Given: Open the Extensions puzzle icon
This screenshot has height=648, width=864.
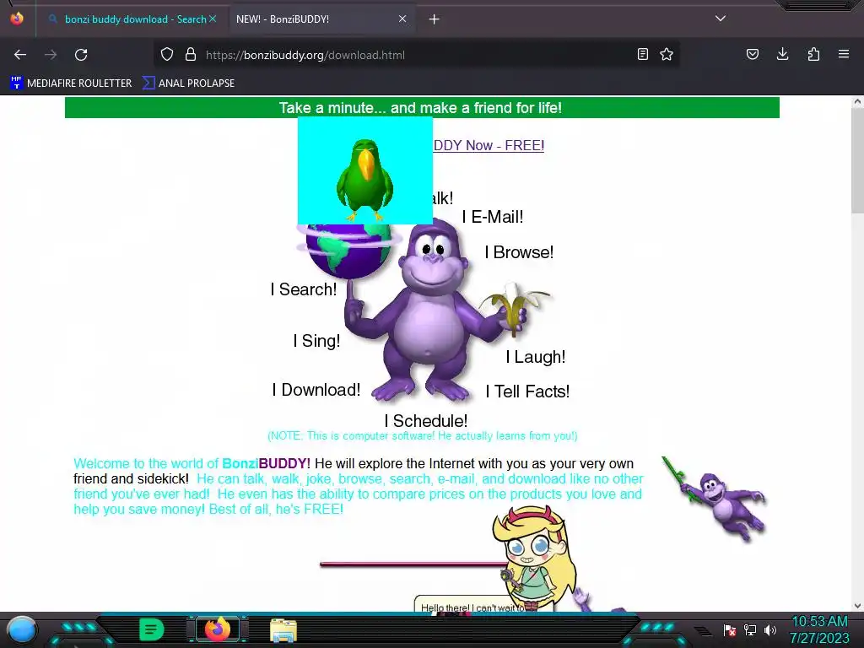Looking at the screenshot, I should (813, 55).
